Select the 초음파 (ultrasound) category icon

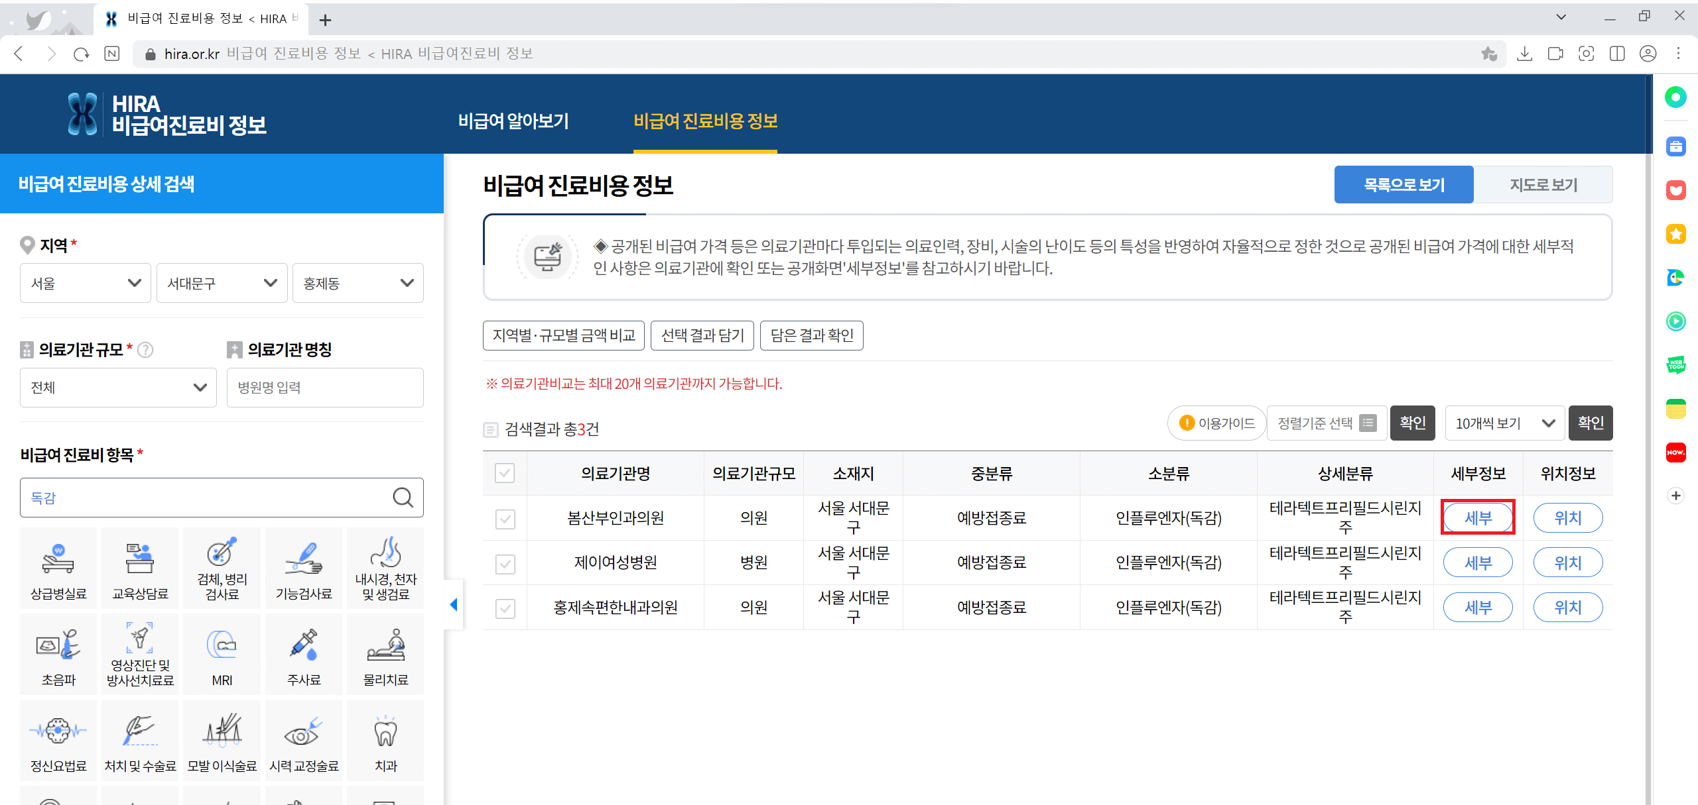click(58, 653)
